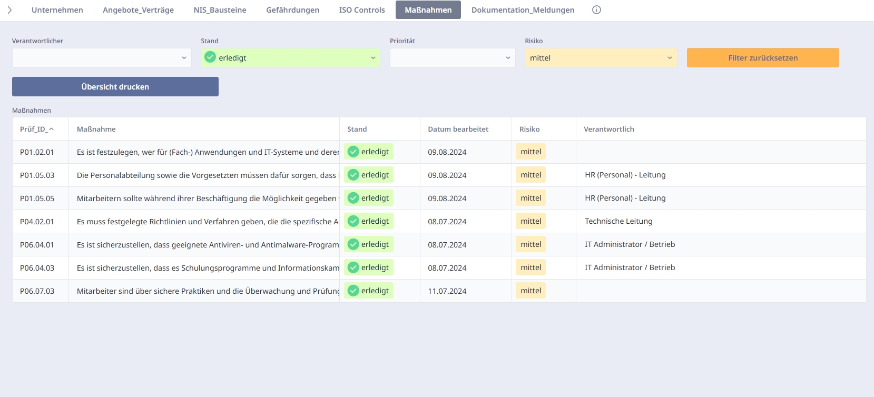Sort by the Prüf_ID column arrow
The image size is (874, 397).
51,129
